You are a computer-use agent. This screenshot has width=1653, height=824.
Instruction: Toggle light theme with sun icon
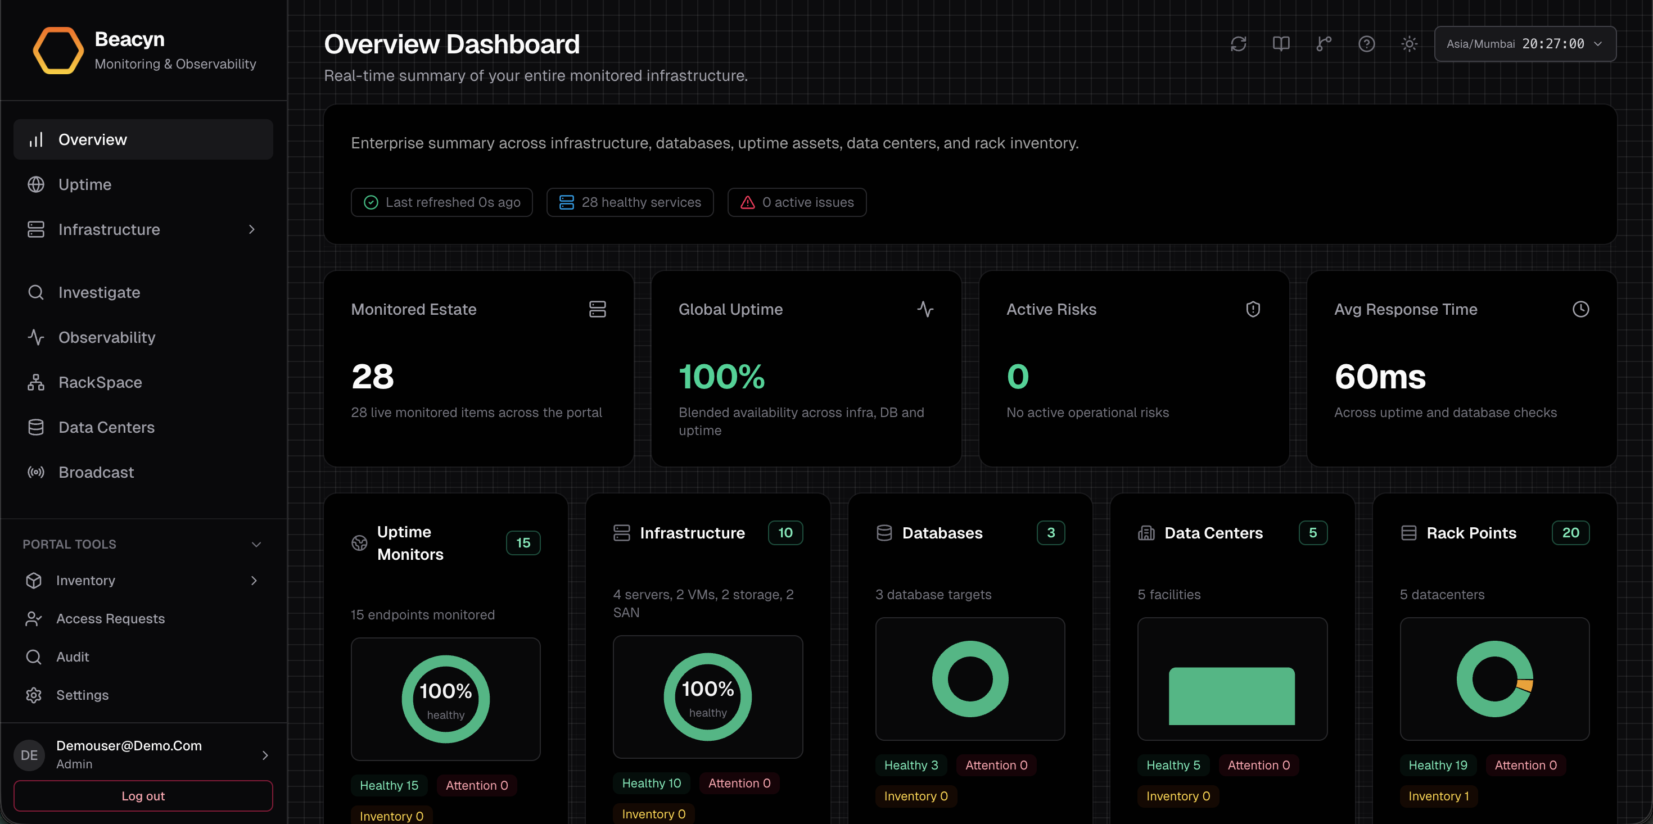(x=1409, y=44)
